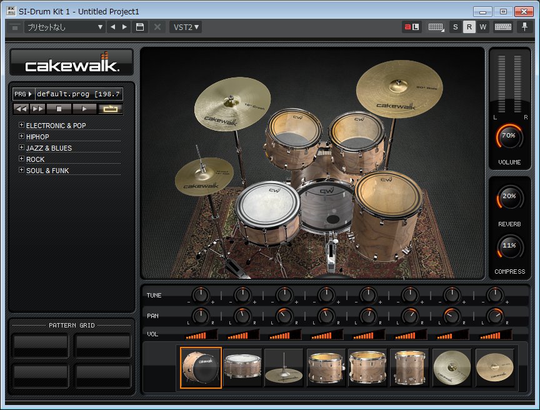The height and width of the screenshot is (410, 540).
Task: Expand the SOUL & FUNK folder
Action: point(21,170)
